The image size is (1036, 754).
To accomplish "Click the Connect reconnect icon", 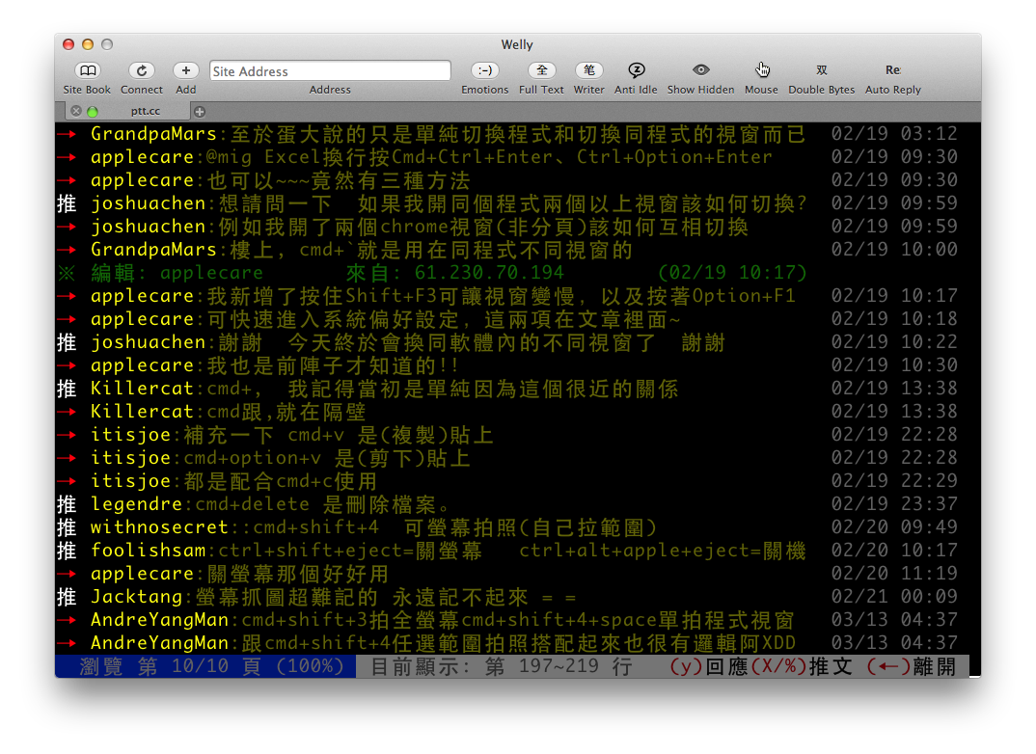I will [x=141, y=70].
